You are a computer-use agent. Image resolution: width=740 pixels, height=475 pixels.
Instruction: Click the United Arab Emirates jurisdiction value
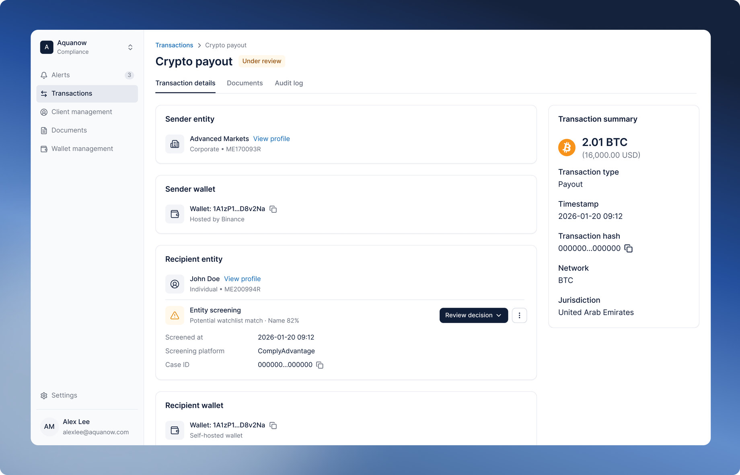[x=596, y=313]
